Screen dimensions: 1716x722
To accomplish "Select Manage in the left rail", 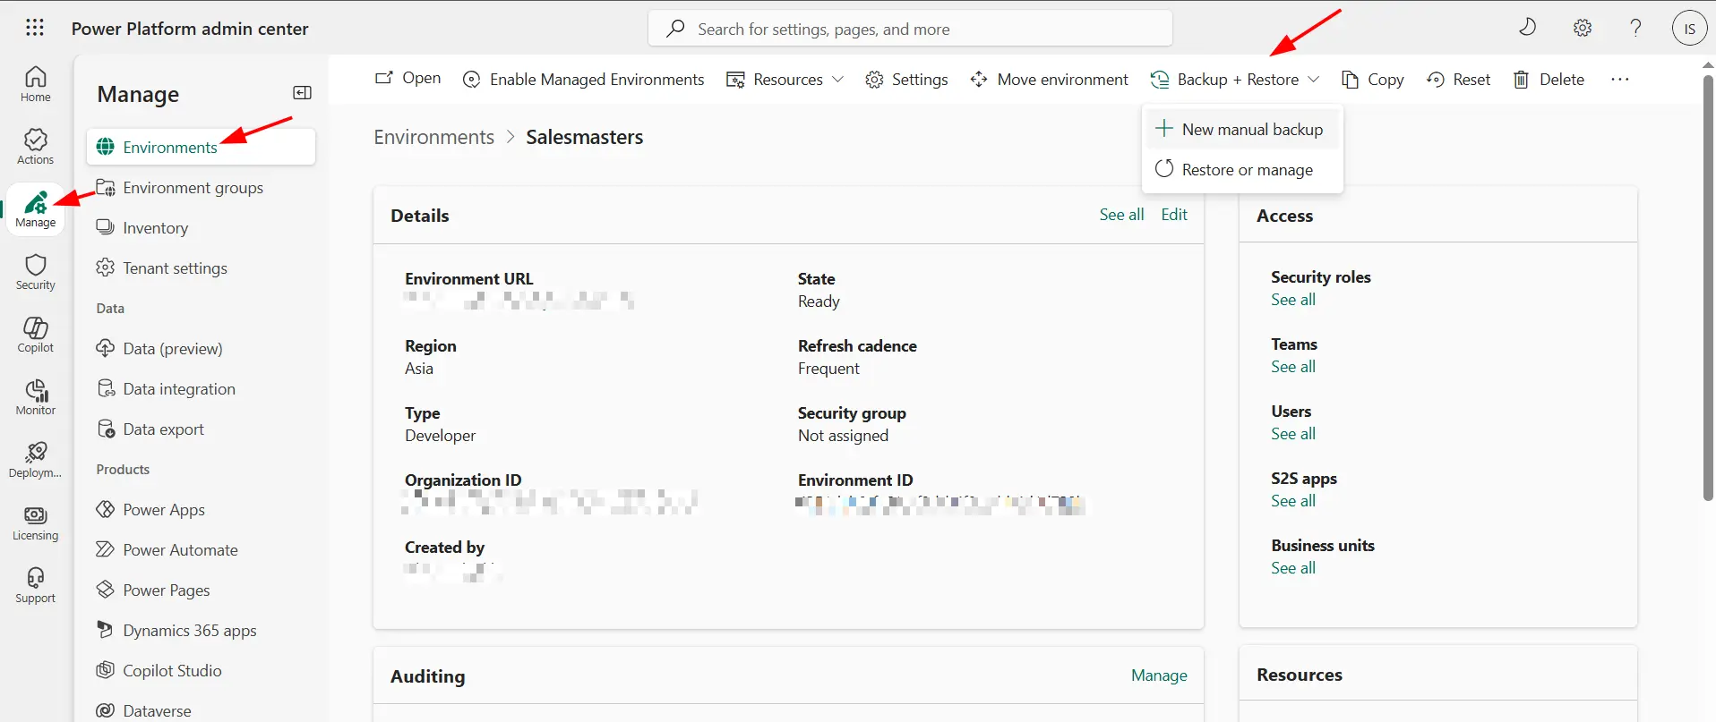I will 36,209.
